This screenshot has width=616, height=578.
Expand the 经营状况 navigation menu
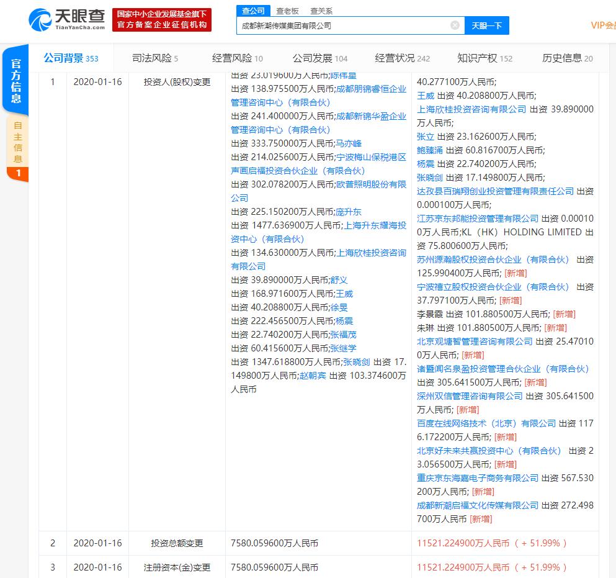coord(402,58)
